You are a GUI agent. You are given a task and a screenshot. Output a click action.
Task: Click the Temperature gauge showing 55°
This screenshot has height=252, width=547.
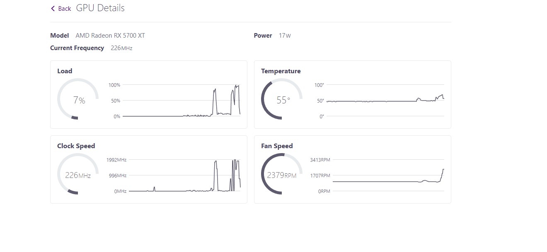point(282,99)
